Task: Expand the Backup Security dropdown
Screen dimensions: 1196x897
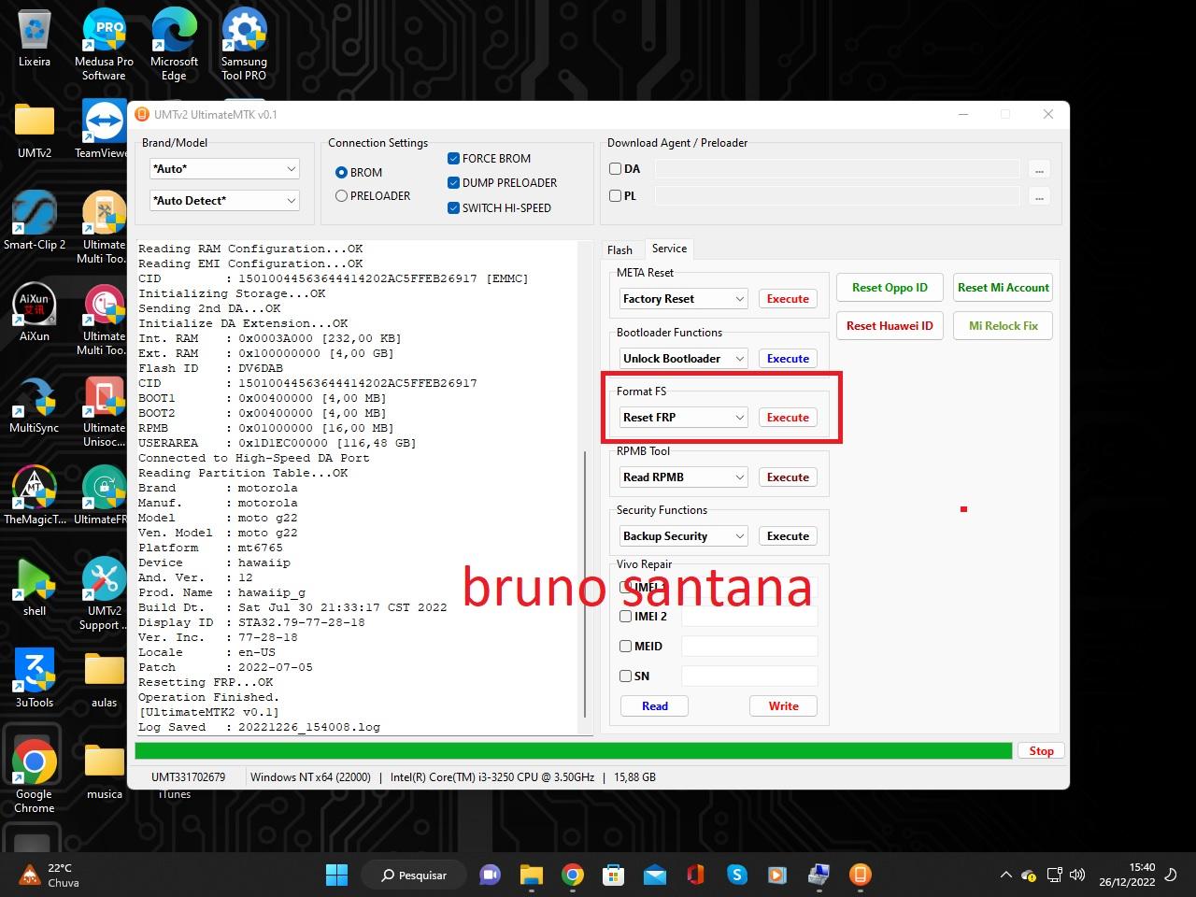Action: (683, 536)
